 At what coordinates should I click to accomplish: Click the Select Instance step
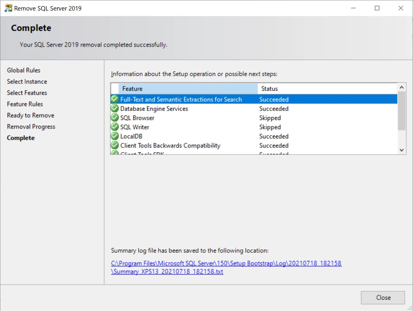click(x=27, y=81)
